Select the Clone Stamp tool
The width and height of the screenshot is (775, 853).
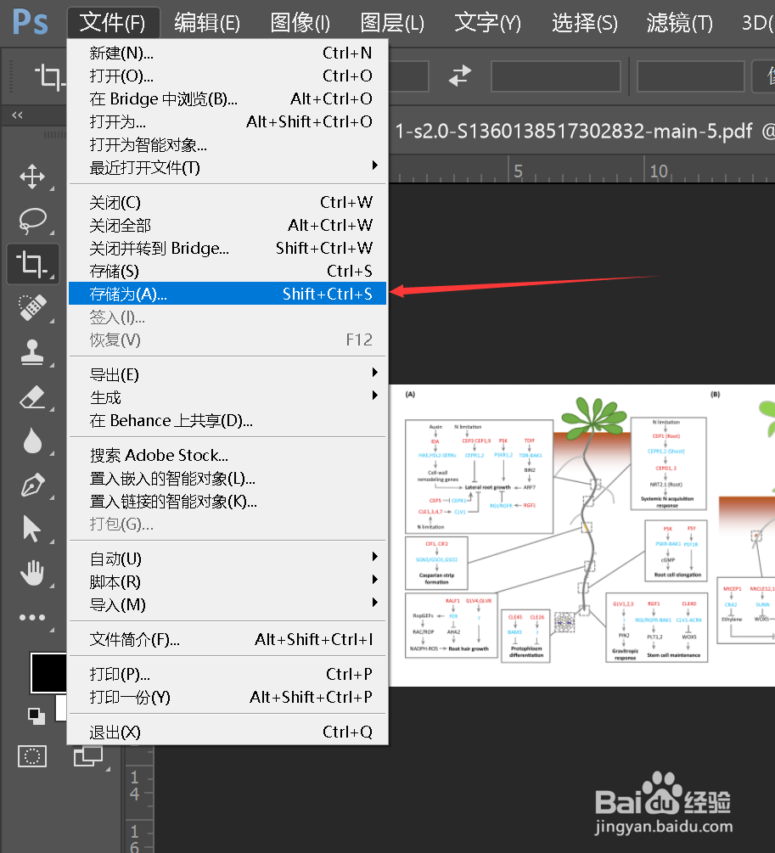point(32,351)
